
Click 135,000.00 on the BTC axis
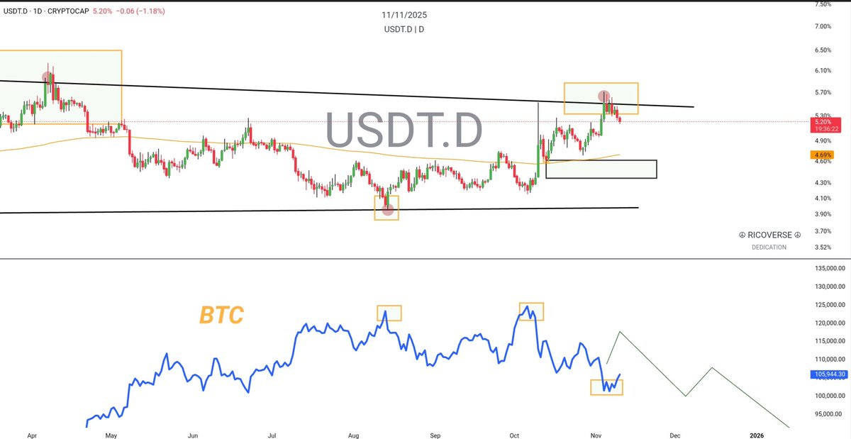coord(829,269)
